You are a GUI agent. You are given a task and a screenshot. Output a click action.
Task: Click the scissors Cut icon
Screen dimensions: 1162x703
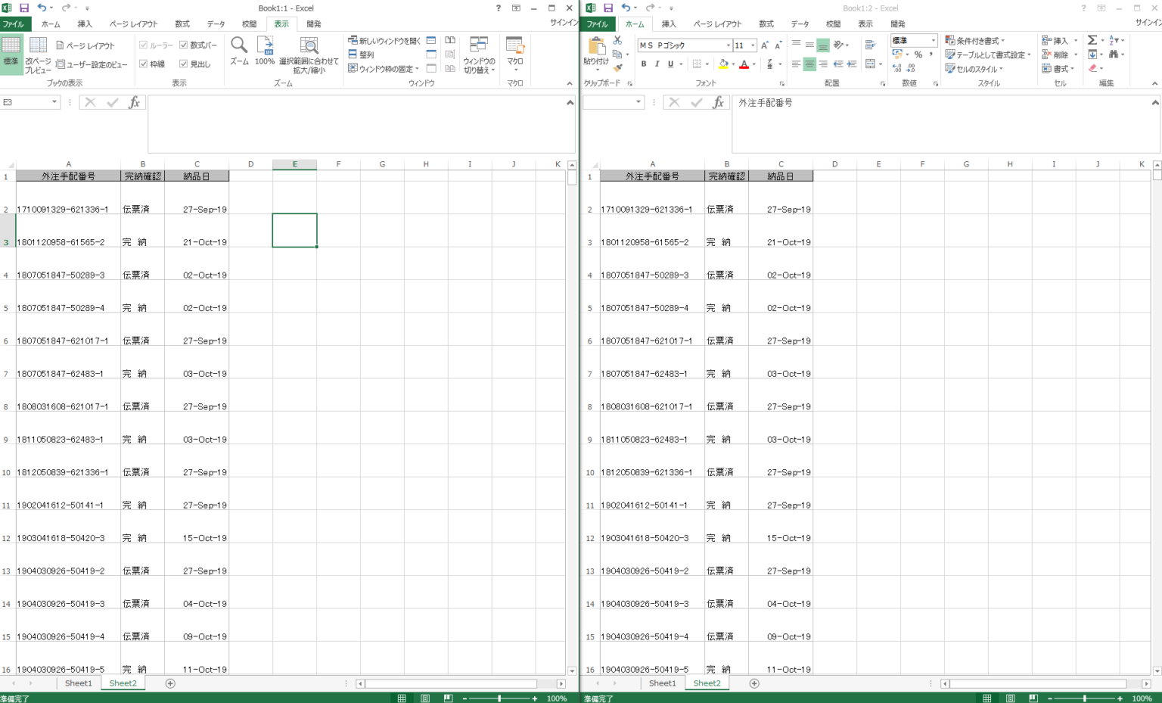click(x=617, y=40)
